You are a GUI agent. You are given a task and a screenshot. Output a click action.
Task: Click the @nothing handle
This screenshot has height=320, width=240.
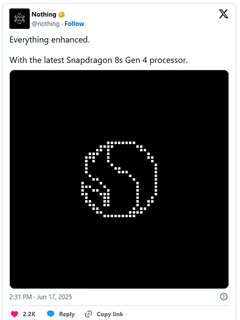[45, 24]
